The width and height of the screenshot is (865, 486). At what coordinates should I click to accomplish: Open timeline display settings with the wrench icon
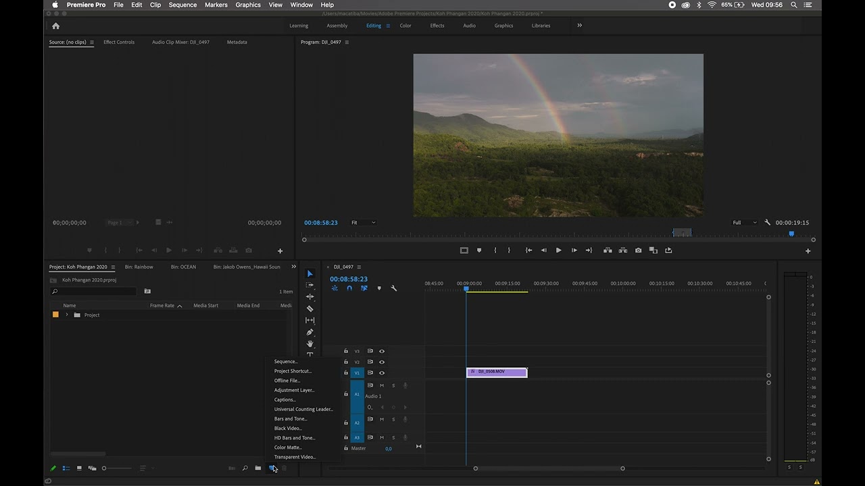[395, 288]
